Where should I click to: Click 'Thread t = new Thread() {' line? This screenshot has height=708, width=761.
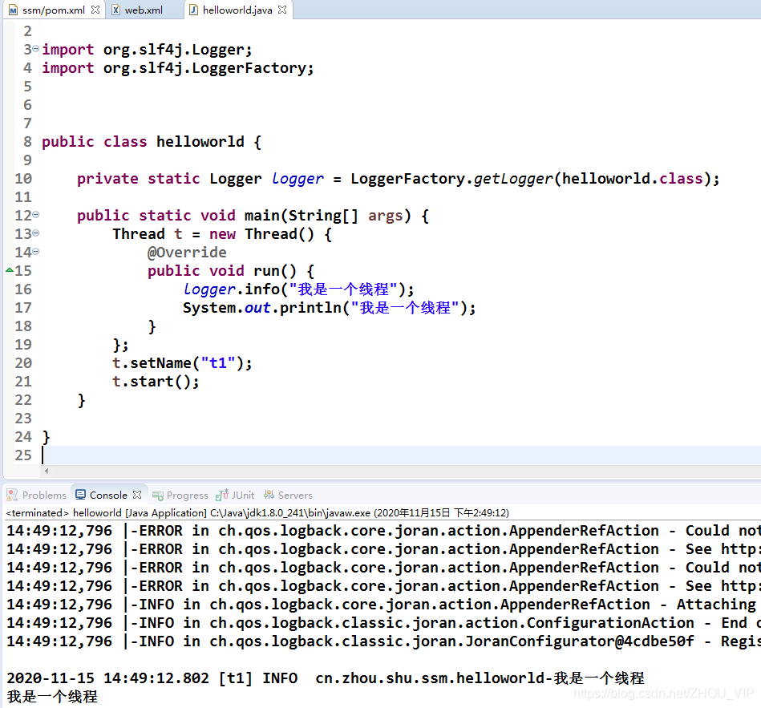(222, 233)
